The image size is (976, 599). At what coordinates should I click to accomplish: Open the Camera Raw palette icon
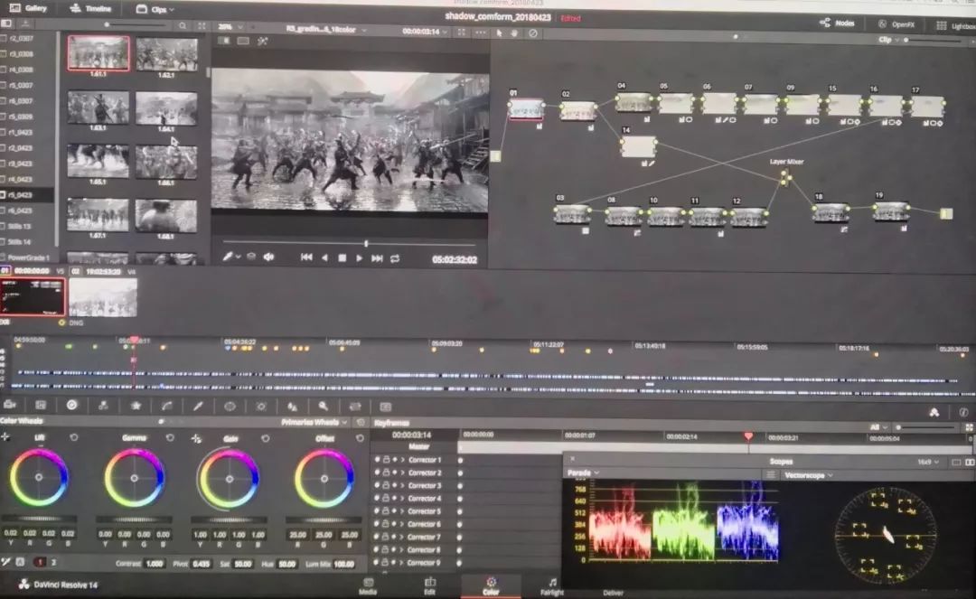coord(11,405)
